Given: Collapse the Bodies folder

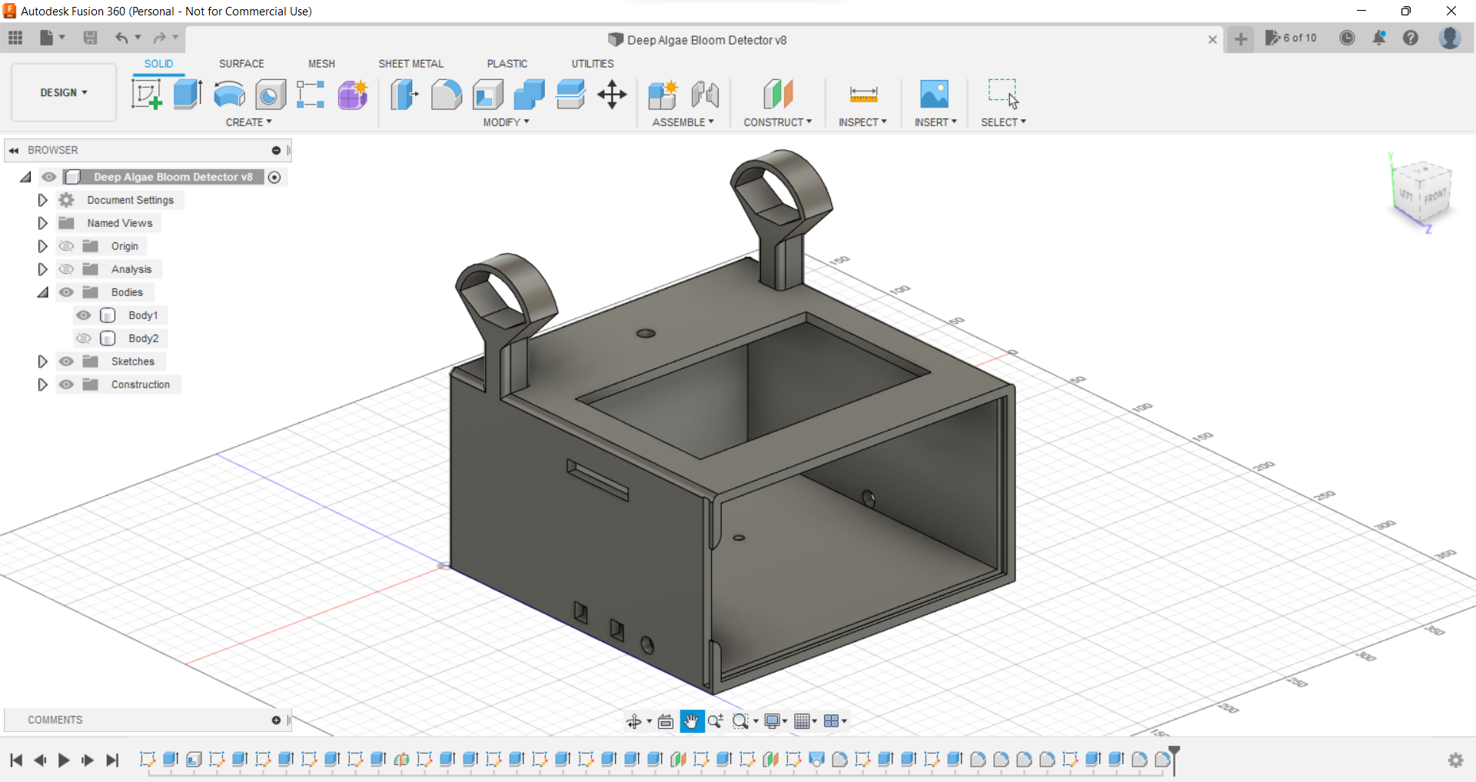Looking at the screenshot, I should click(43, 292).
